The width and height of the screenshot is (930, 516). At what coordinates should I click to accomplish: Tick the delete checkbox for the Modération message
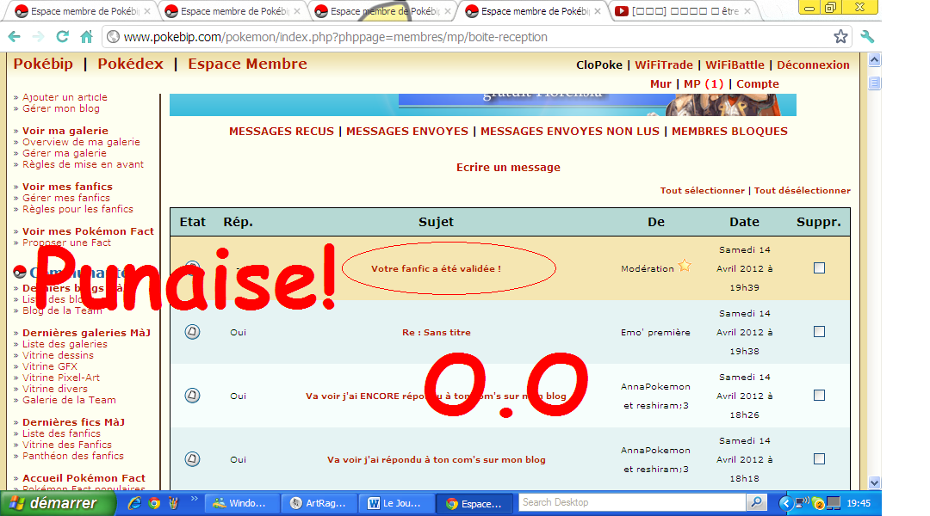[x=819, y=268]
